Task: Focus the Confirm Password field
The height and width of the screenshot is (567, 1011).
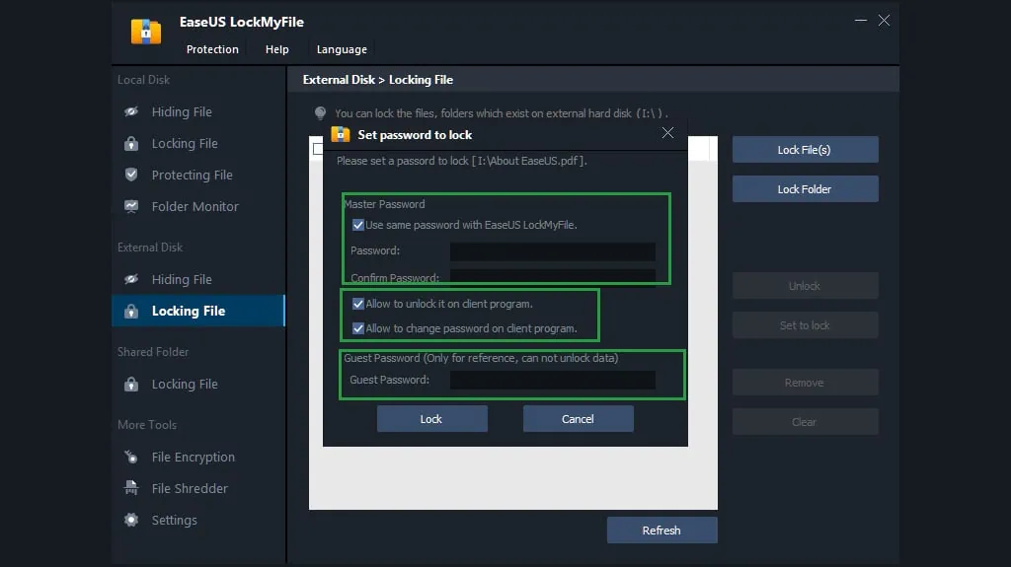Action: point(553,277)
